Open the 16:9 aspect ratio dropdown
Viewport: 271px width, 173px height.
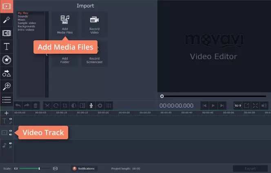[238, 105]
